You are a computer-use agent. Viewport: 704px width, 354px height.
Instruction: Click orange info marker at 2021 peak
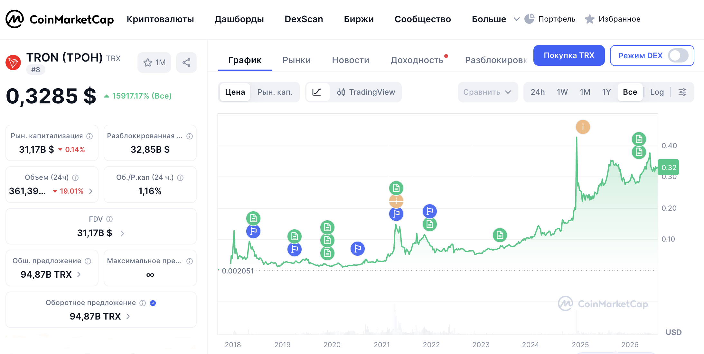[x=396, y=201]
